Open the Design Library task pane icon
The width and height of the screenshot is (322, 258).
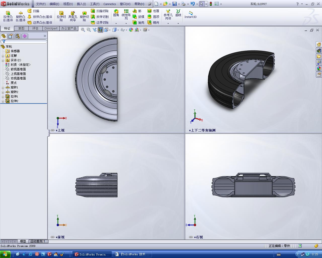pos(319,50)
